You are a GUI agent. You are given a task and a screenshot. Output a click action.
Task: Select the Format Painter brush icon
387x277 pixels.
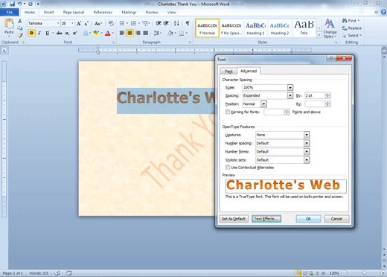[x=20, y=36]
